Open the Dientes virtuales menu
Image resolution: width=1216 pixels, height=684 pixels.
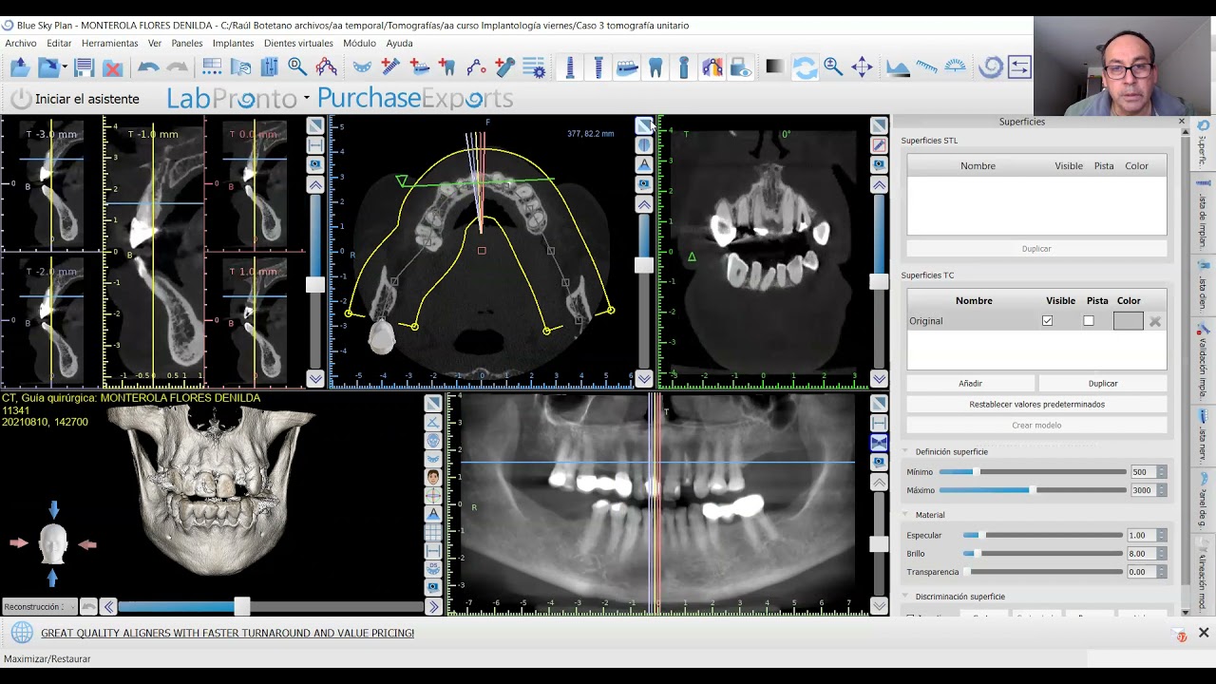(x=298, y=43)
